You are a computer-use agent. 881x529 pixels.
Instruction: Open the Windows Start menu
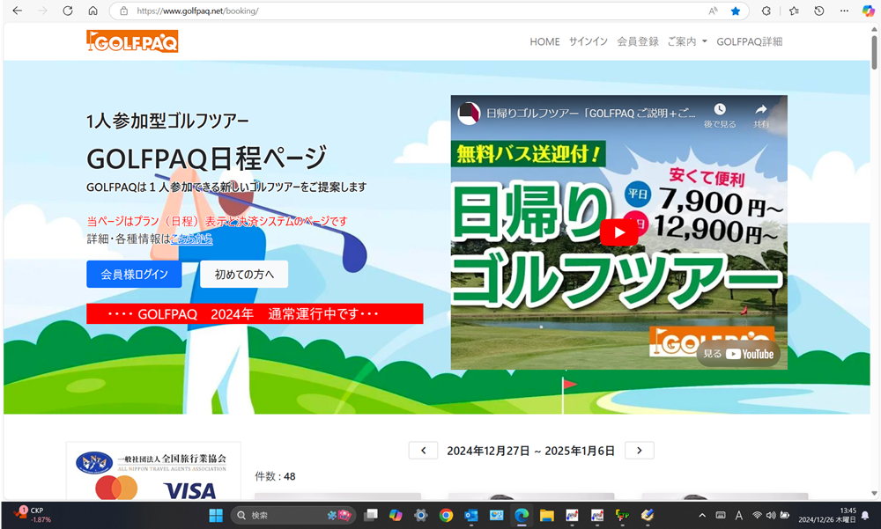[216, 515]
